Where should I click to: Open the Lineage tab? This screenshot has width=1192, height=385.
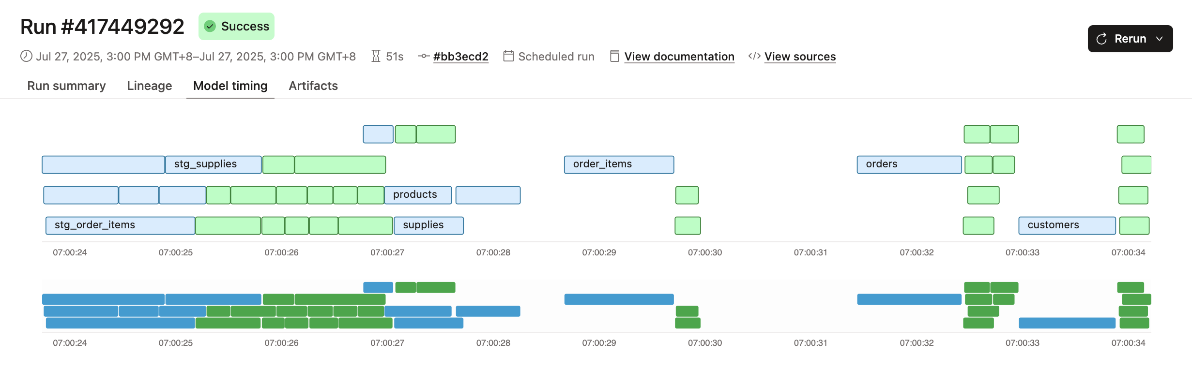149,86
